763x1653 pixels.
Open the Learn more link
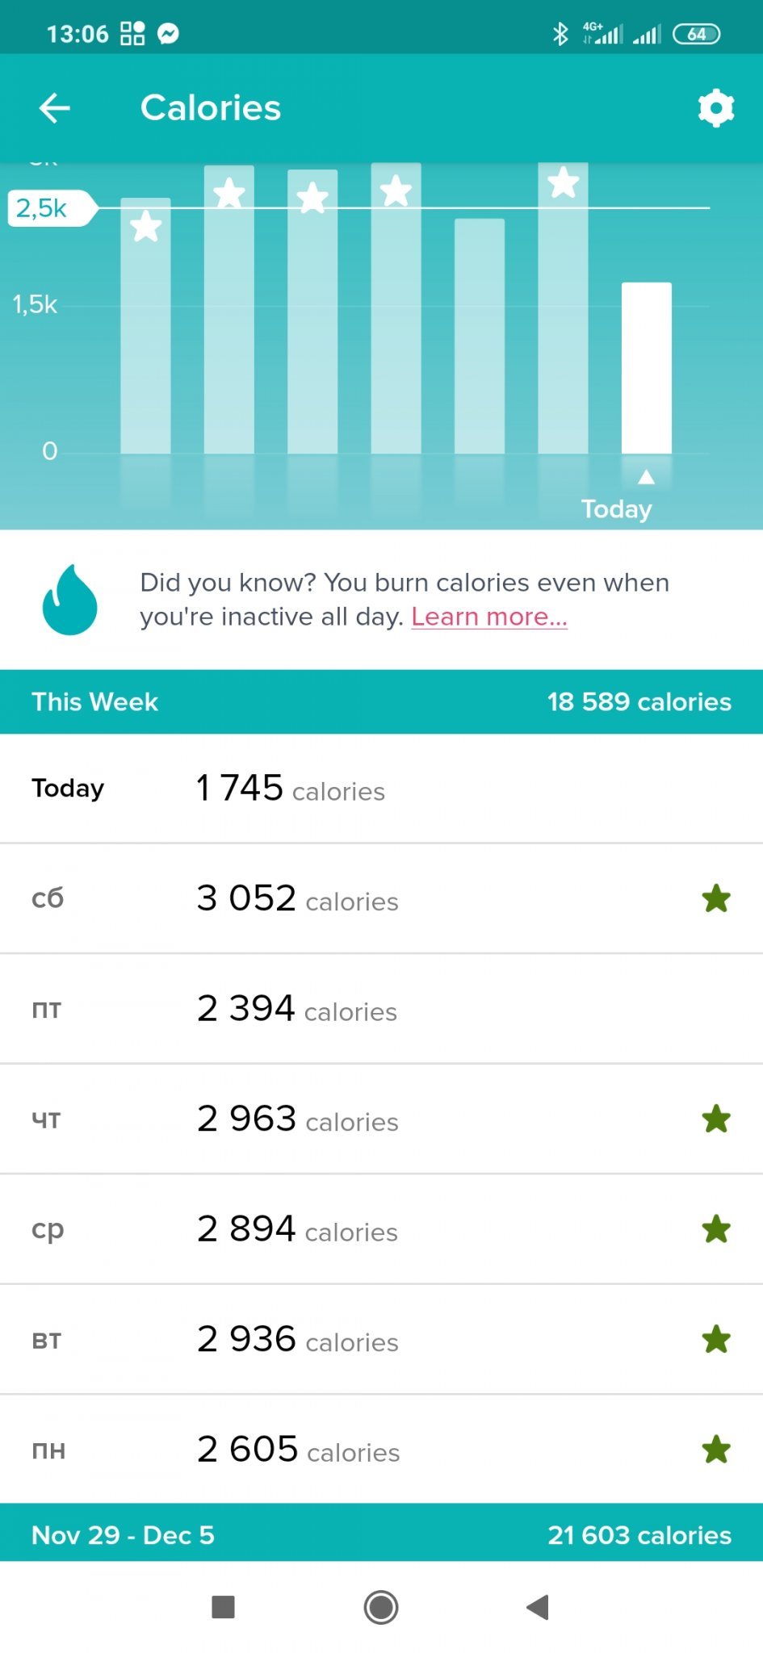click(489, 617)
